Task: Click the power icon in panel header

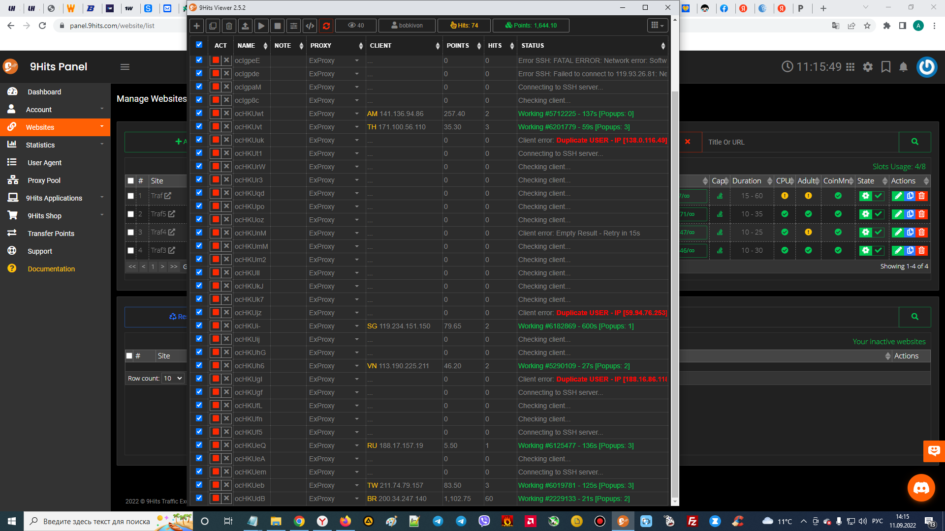Action: [x=927, y=67]
